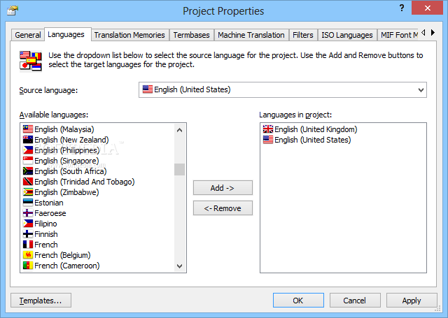The width and height of the screenshot is (448, 318).
Task: Click the Philippines flag next to English (Philippines)
Action: coord(28,150)
